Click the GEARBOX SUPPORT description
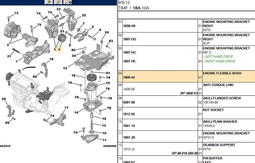 coord(219,145)
